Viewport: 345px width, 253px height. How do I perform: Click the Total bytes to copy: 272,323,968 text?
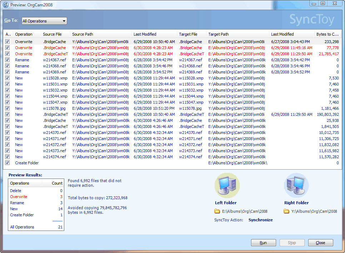coord(97,198)
